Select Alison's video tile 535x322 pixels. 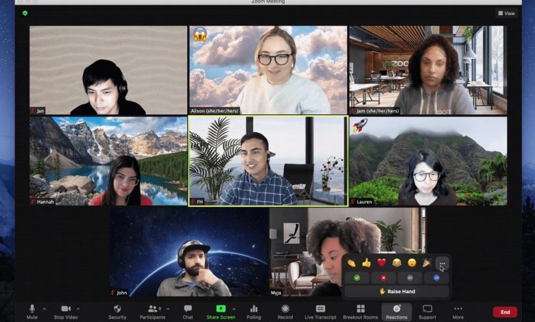268,70
